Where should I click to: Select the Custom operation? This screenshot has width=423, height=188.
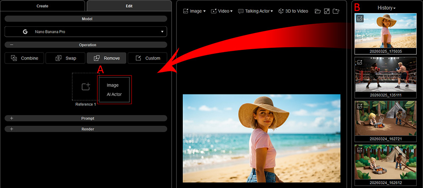147,58
